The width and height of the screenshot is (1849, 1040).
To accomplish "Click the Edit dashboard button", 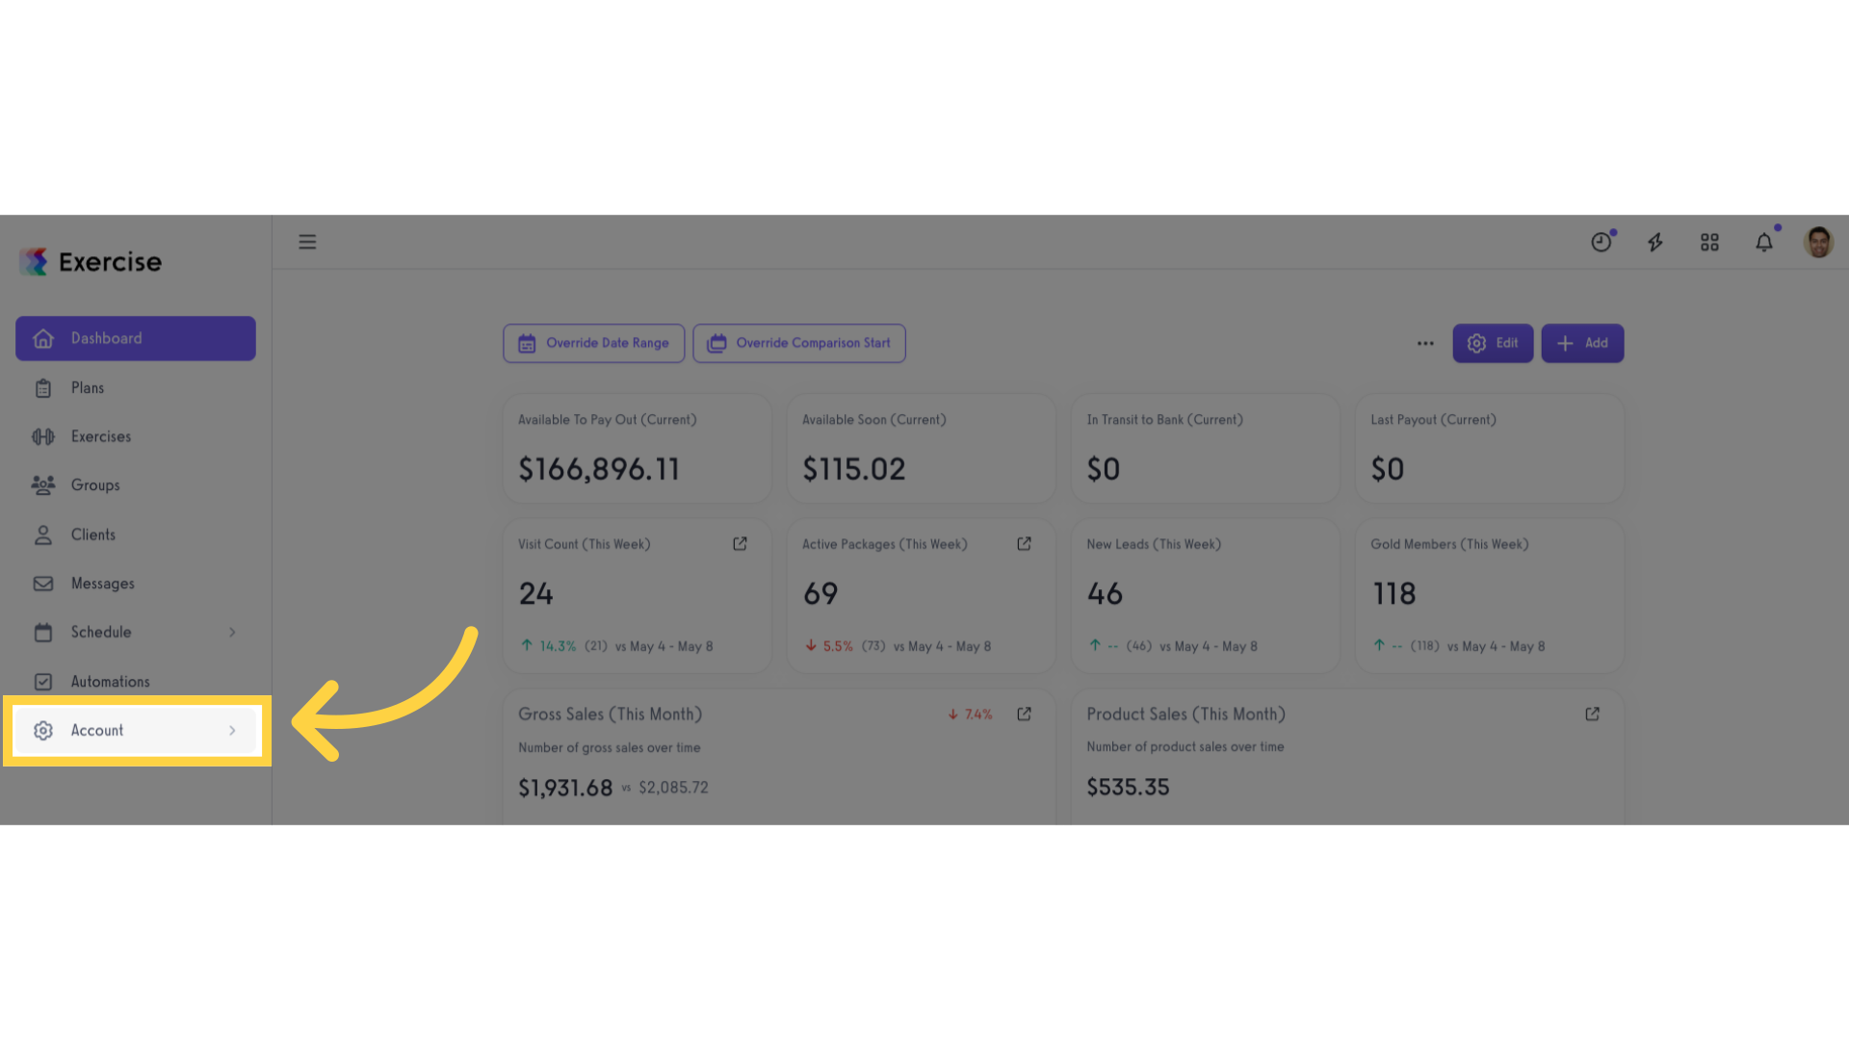I will click(1493, 344).
